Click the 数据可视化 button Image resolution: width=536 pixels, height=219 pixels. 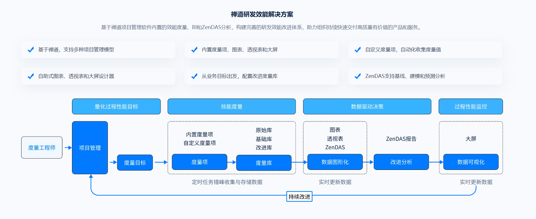(x=471, y=162)
